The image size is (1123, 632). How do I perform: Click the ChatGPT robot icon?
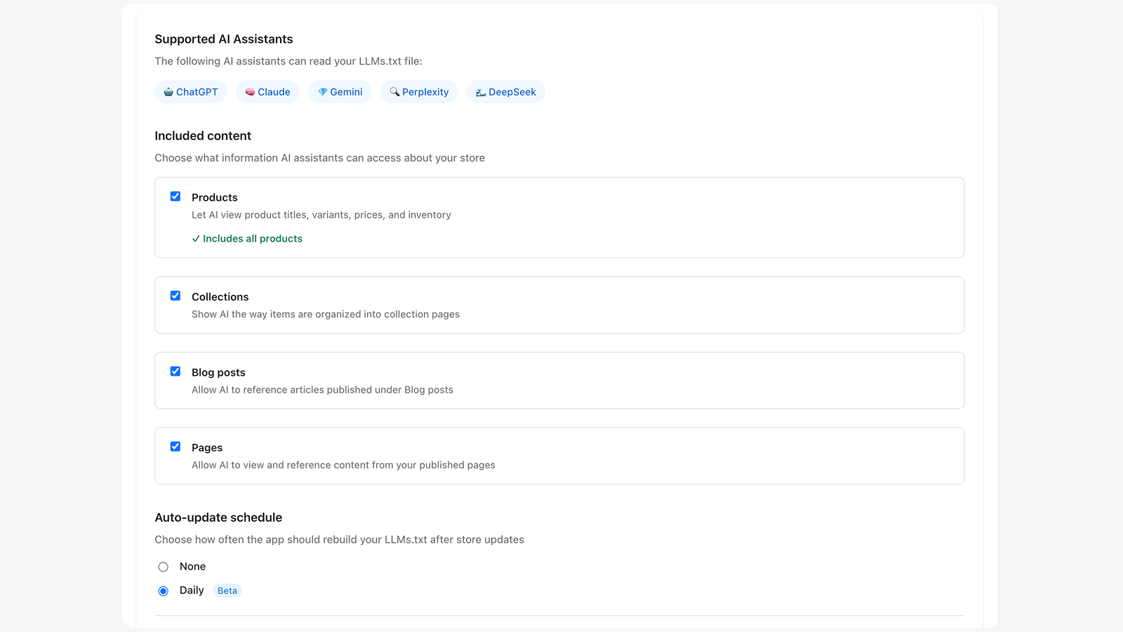click(168, 91)
